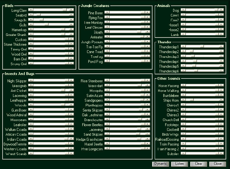
Task: Click the Thunderclap6 slider thumb
Action: [196, 71]
